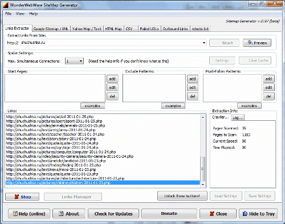The width and height of the screenshot is (285, 224).
Task: Click the links list scroll-up arrow
Action: [x=203, y=117]
